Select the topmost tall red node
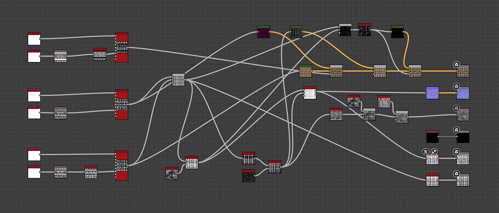 (x=122, y=47)
